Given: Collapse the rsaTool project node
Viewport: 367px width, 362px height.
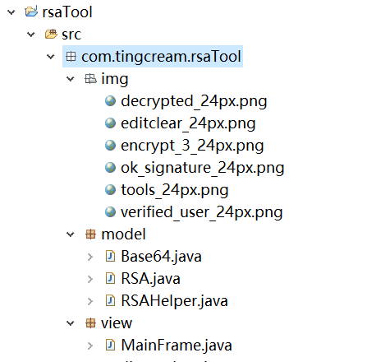Looking at the screenshot, I should tap(11, 12).
